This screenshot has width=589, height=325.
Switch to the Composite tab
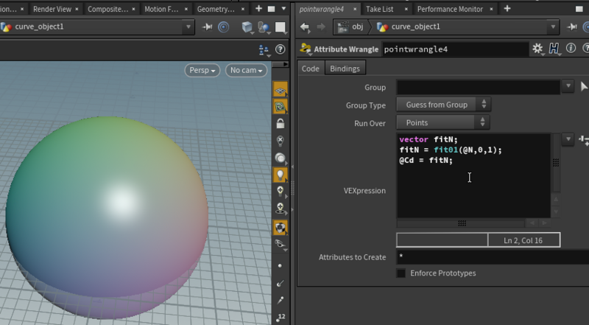click(x=107, y=9)
